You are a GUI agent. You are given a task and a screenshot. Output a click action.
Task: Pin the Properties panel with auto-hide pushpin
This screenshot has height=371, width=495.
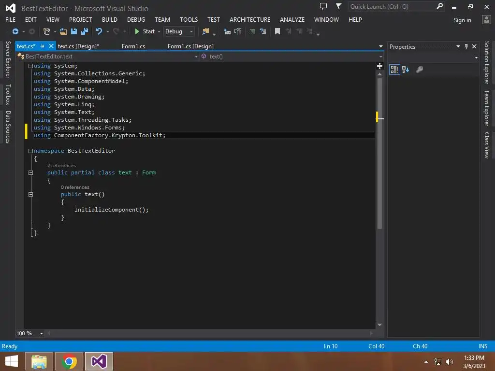coord(466,46)
